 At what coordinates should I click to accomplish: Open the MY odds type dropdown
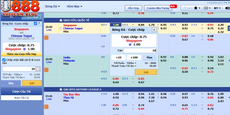217,8
